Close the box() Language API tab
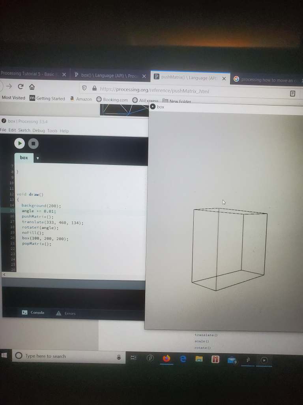The width and height of the screenshot is (303, 405). click(x=144, y=76)
